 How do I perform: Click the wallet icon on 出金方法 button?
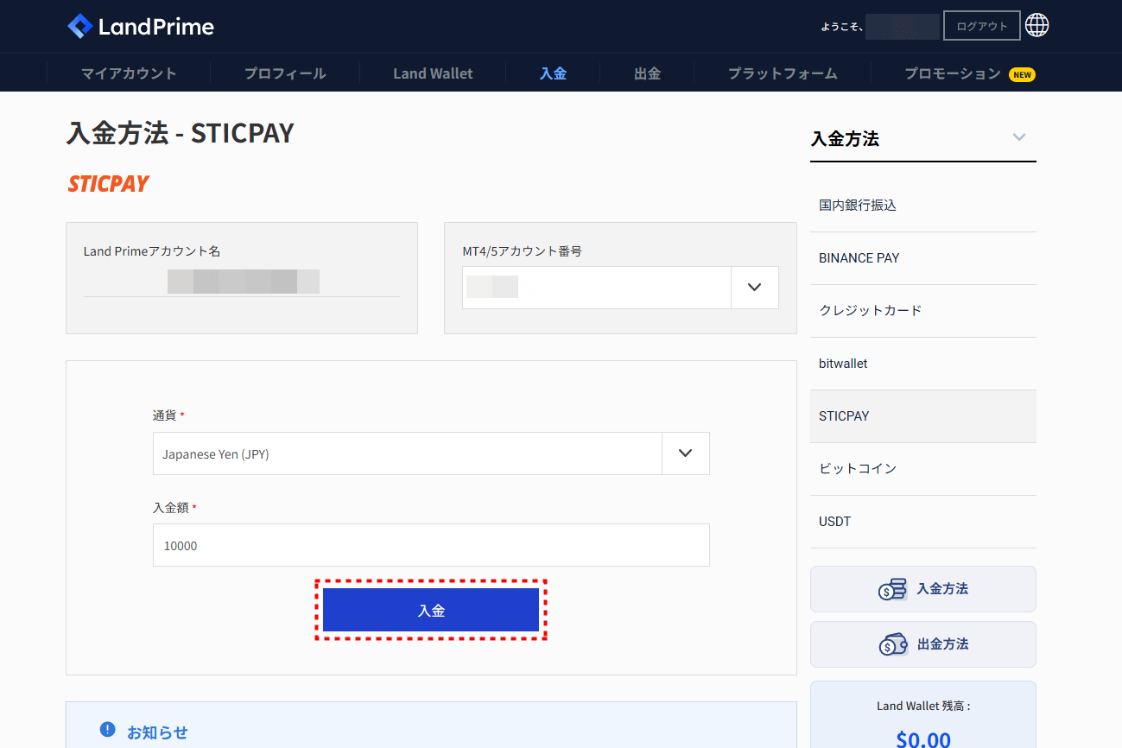click(x=892, y=644)
